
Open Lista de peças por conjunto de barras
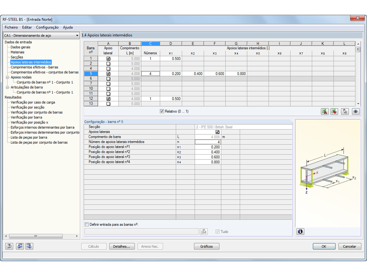[39, 143]
